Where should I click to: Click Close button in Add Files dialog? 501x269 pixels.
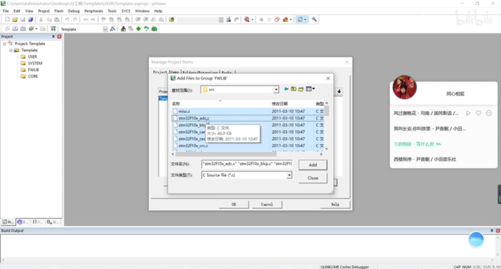(313, 178)
